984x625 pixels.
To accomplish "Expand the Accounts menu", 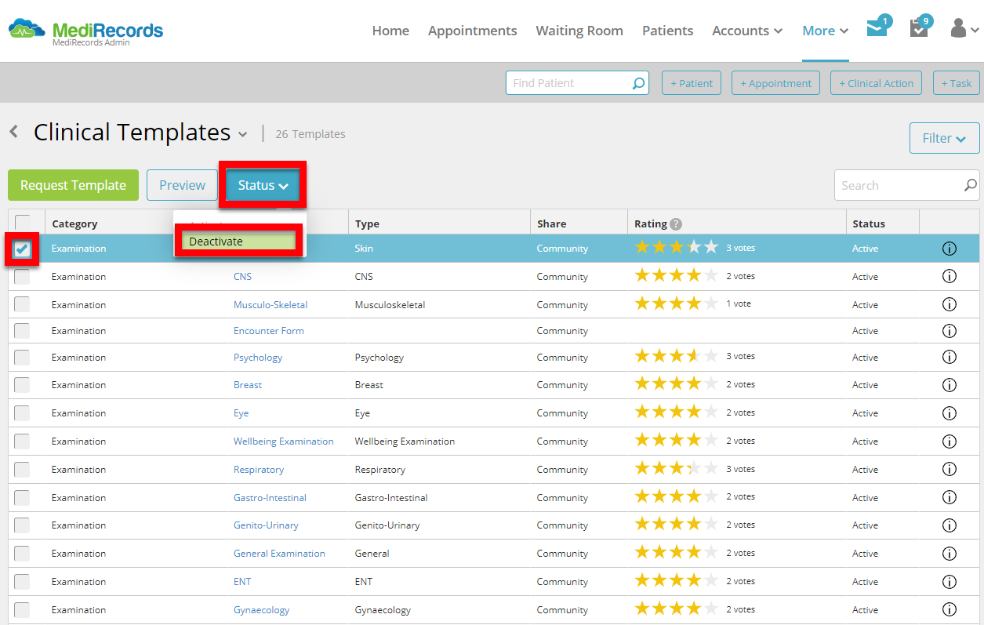I will (x=747, y=31).
